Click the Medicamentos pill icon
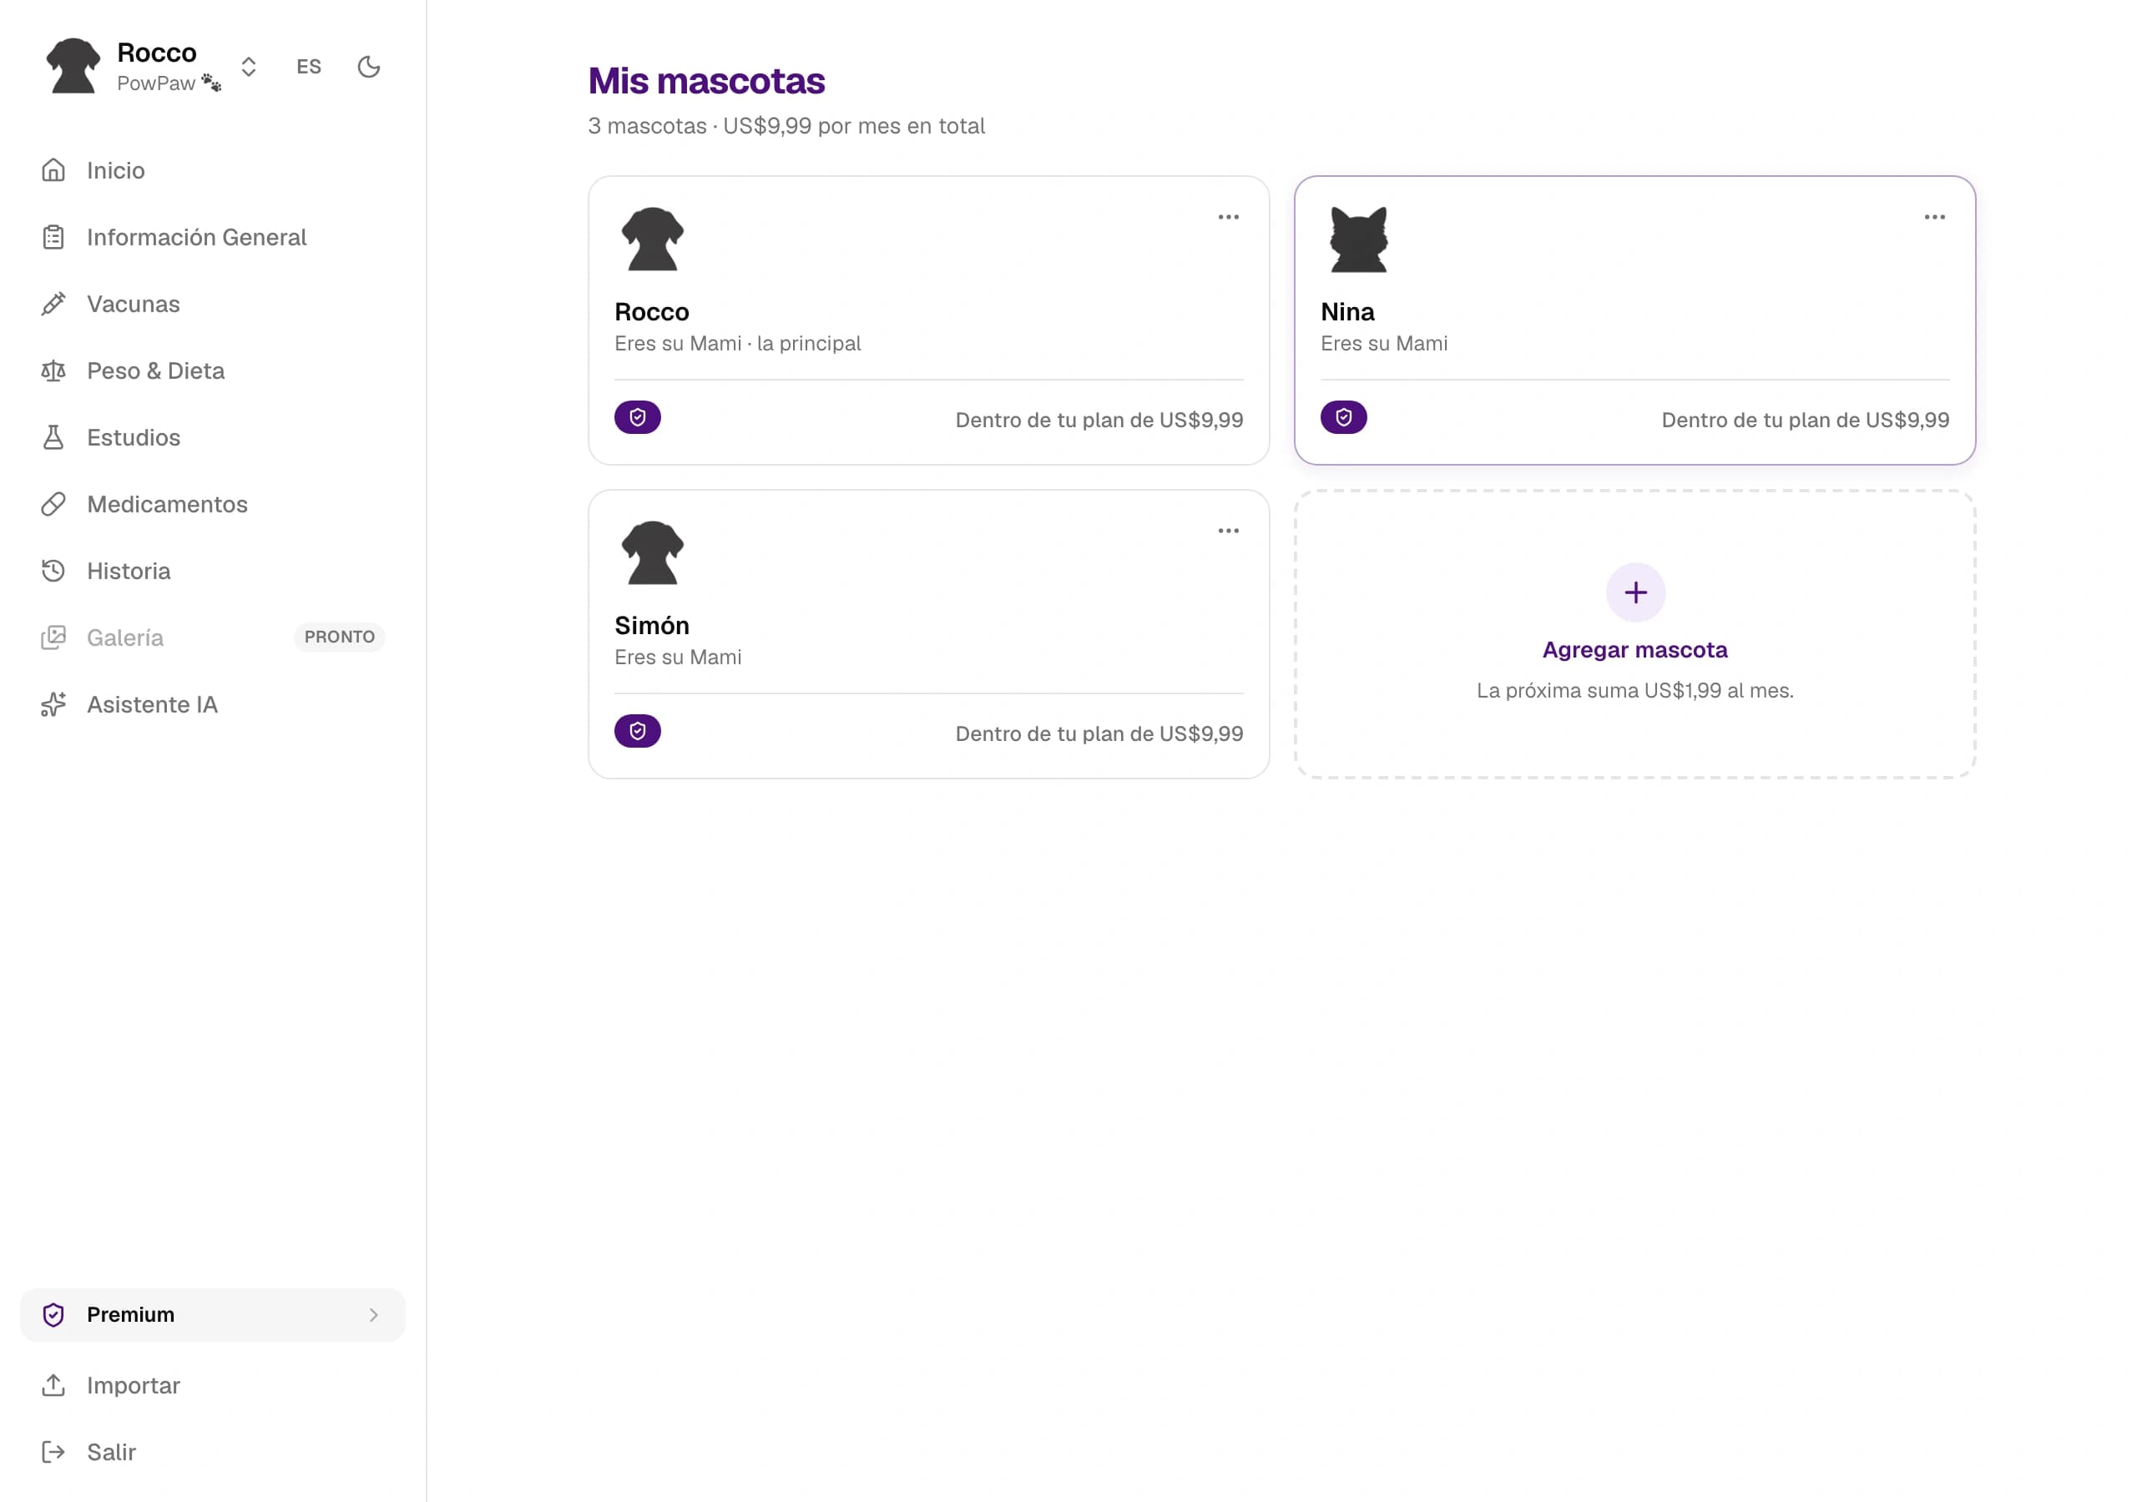This screenshot has height=1502, width=2137. 53,504
